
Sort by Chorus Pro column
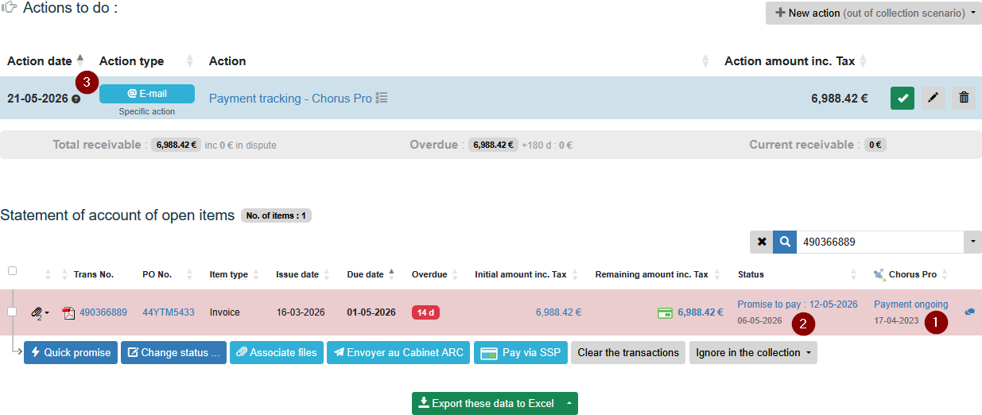[913, 274]
